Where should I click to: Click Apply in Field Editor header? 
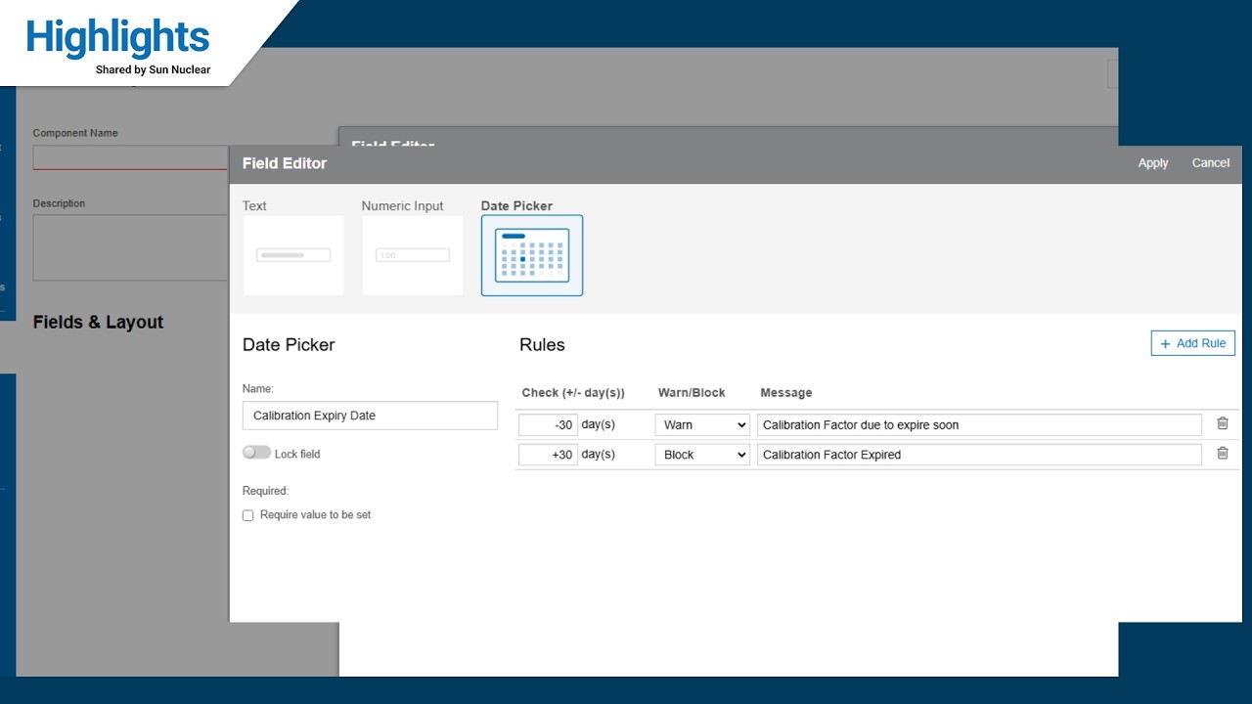click(1153, 163)
